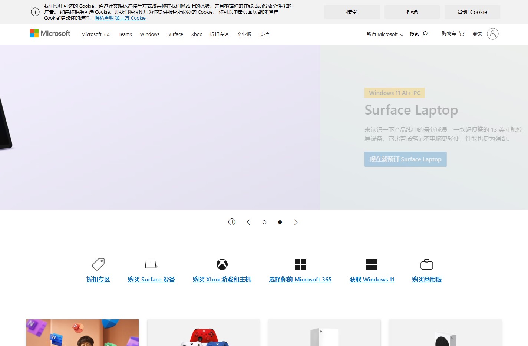Image resolution: width=528 pixels, height=346 pixels.
Task: Click the Microsoft 365 grid icon
Action: click(x=300, y=264)
